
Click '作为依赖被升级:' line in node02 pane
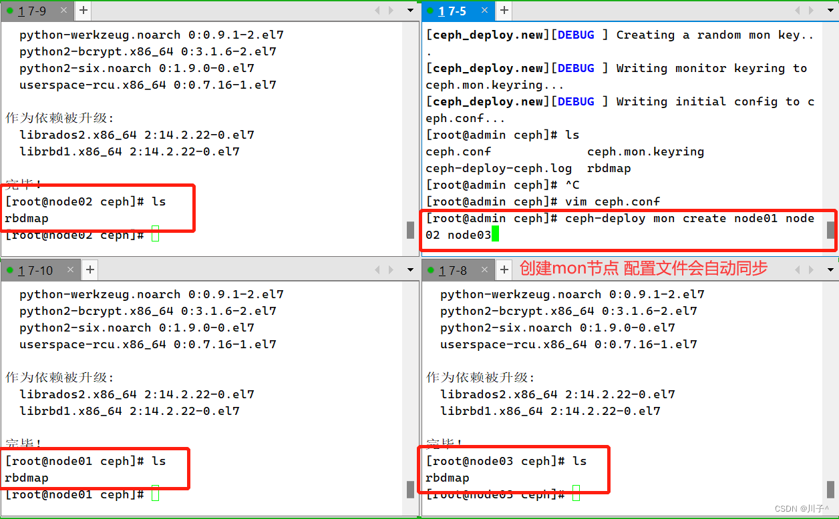[60, 118]
